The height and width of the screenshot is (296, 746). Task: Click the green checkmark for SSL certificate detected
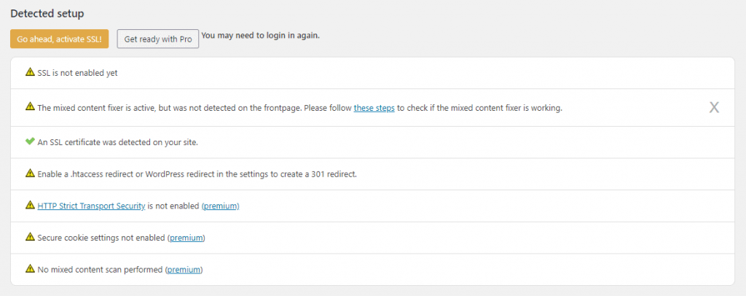30,141
